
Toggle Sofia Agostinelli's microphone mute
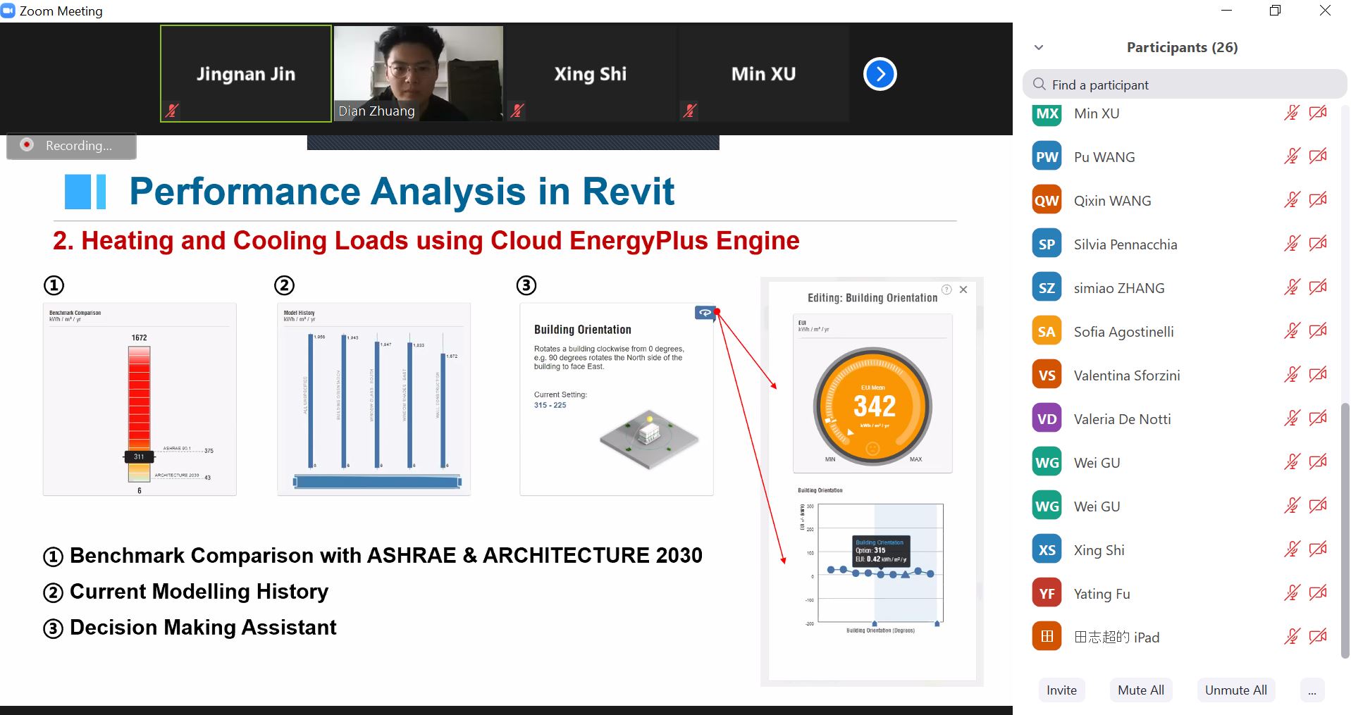(x=1291, y=332)
